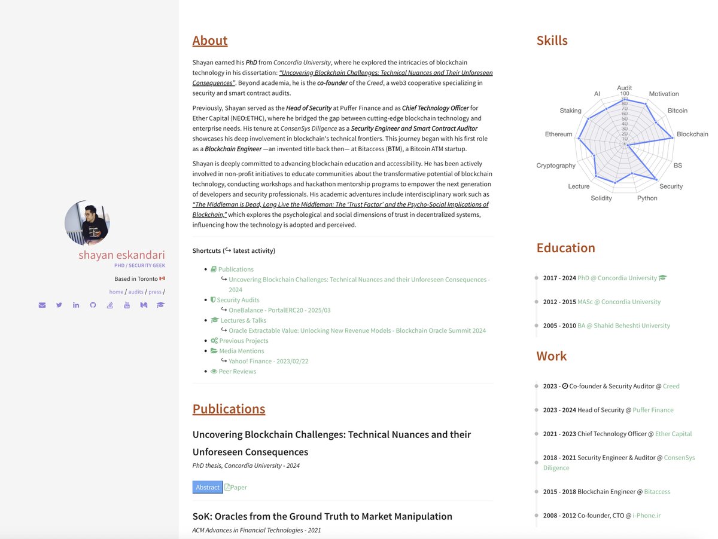Open the GitHub profile icon

click(93, 305)
